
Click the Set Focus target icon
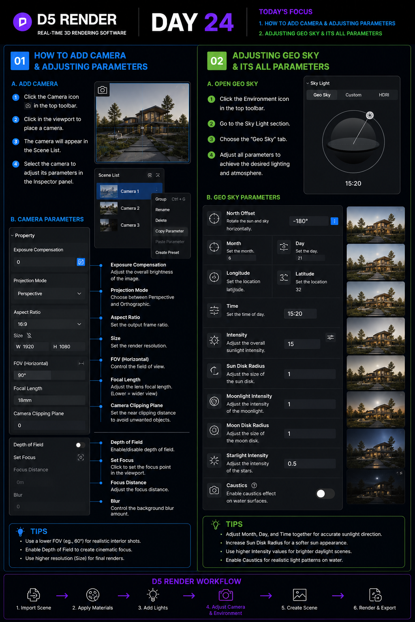81,457
